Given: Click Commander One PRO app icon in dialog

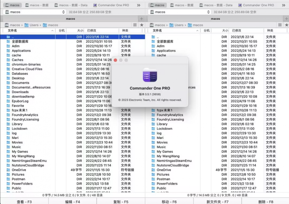Looking at the screenshot, I should coord(150,75).
